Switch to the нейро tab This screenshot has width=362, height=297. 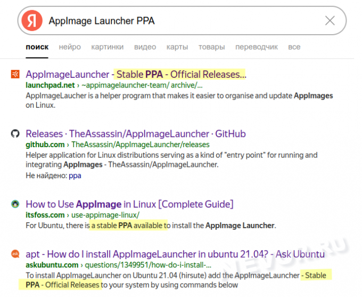pos(70,47)
